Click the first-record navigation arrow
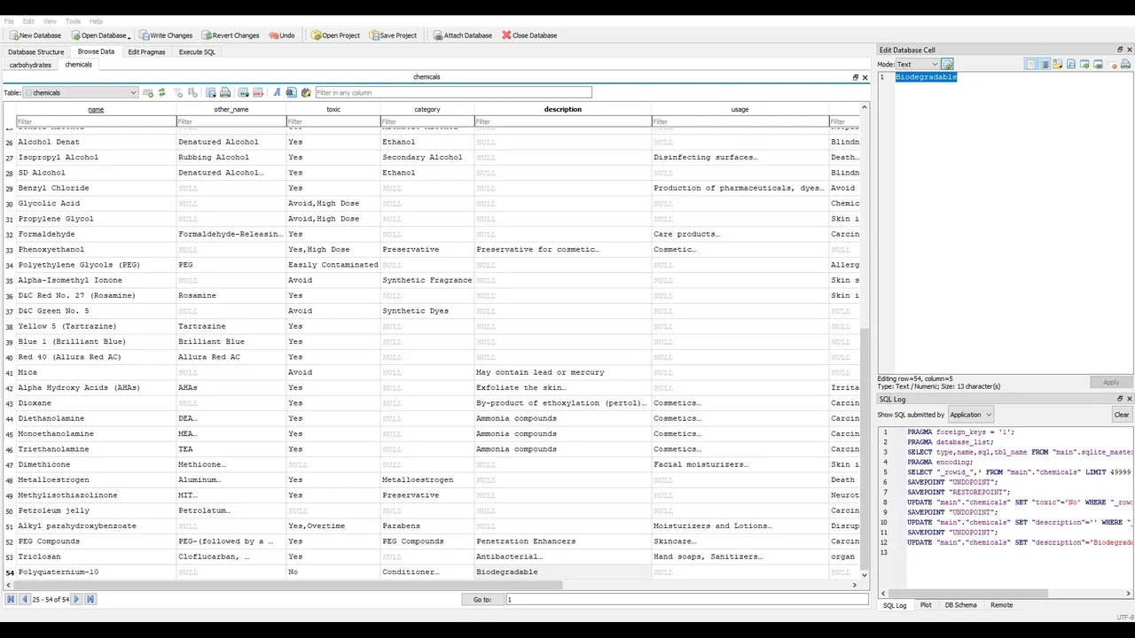 [11, 599]
